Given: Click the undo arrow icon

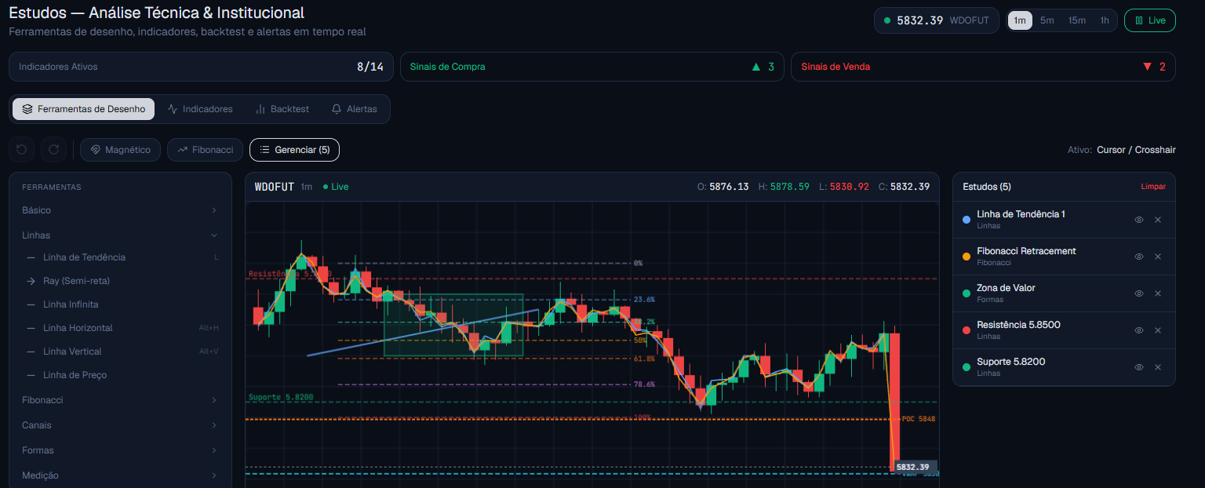Looking at the screenshot, I should 22,149.
